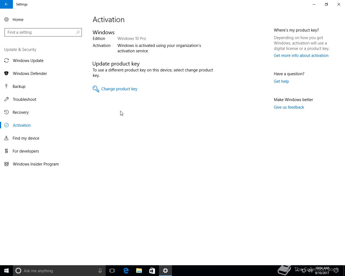Click the Get help link

pos(281,81)
